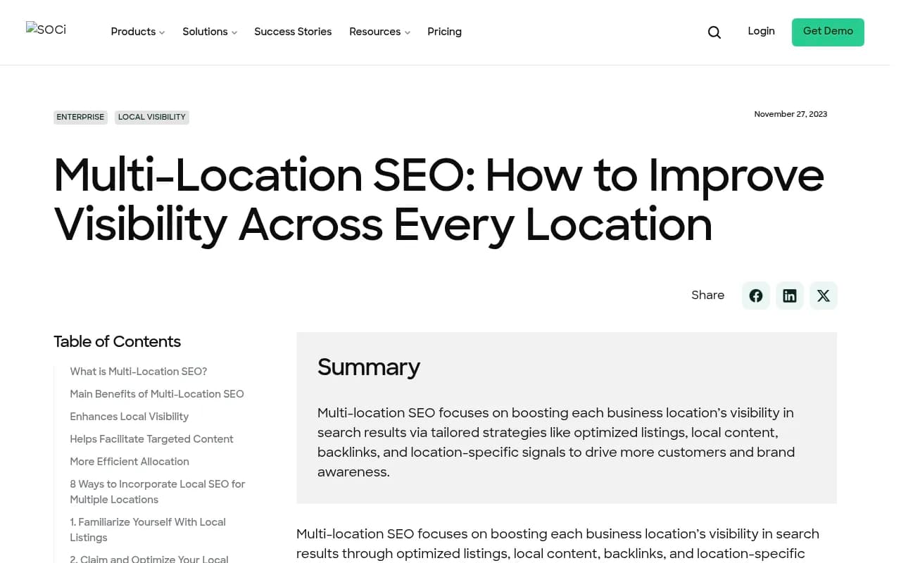Jump to 'Main Benefits of Multi-Location SEO'
The image size is (901, 563).
click(157, 394)
